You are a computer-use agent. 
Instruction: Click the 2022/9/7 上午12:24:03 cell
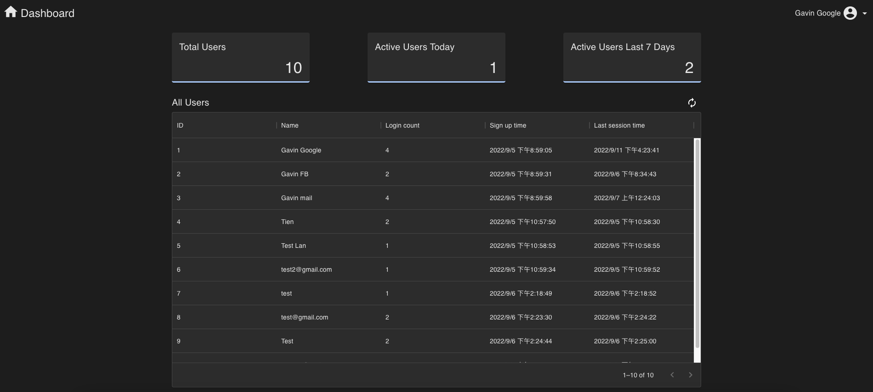coord(641,198)
